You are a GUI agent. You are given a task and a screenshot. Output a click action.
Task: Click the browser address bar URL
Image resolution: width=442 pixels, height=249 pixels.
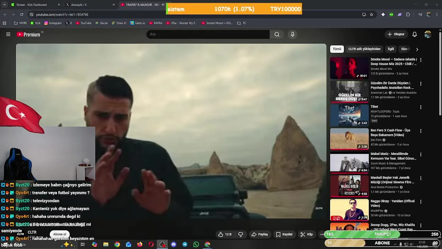click(x=62, y=15)
